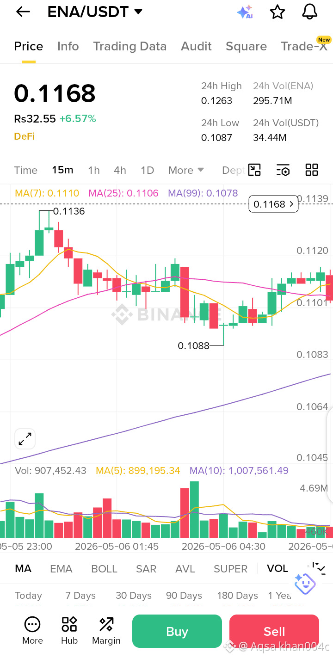Tap the +6.57% change percentage
This screenshot has height=658, width=333.
pyautogui.click(x=78, y=119)
